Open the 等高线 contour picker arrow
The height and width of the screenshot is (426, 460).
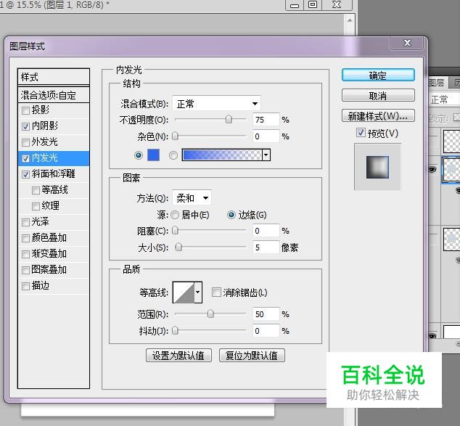198,292
